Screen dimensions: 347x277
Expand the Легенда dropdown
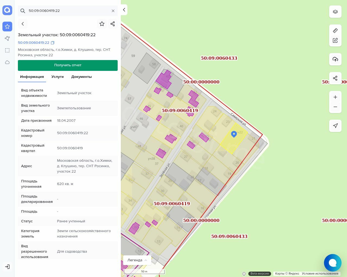[137, 260]
